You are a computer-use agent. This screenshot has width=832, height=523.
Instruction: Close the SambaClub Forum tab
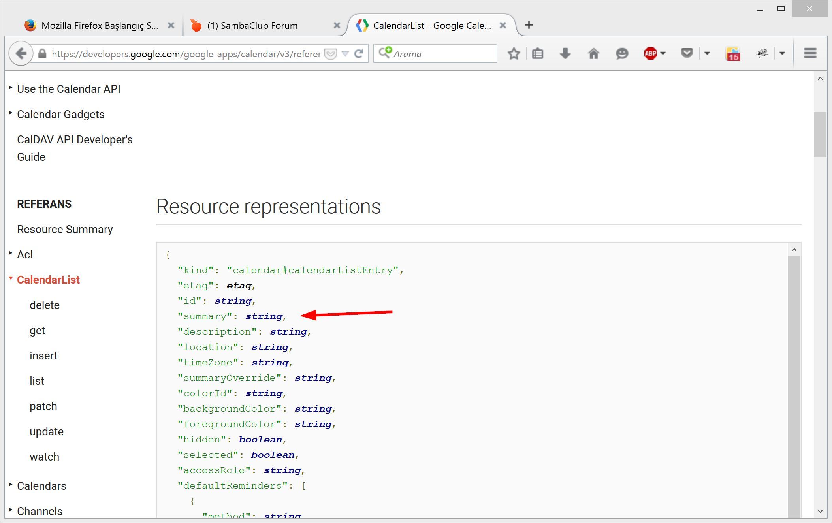pyautogui.click(x=337, y=25)
